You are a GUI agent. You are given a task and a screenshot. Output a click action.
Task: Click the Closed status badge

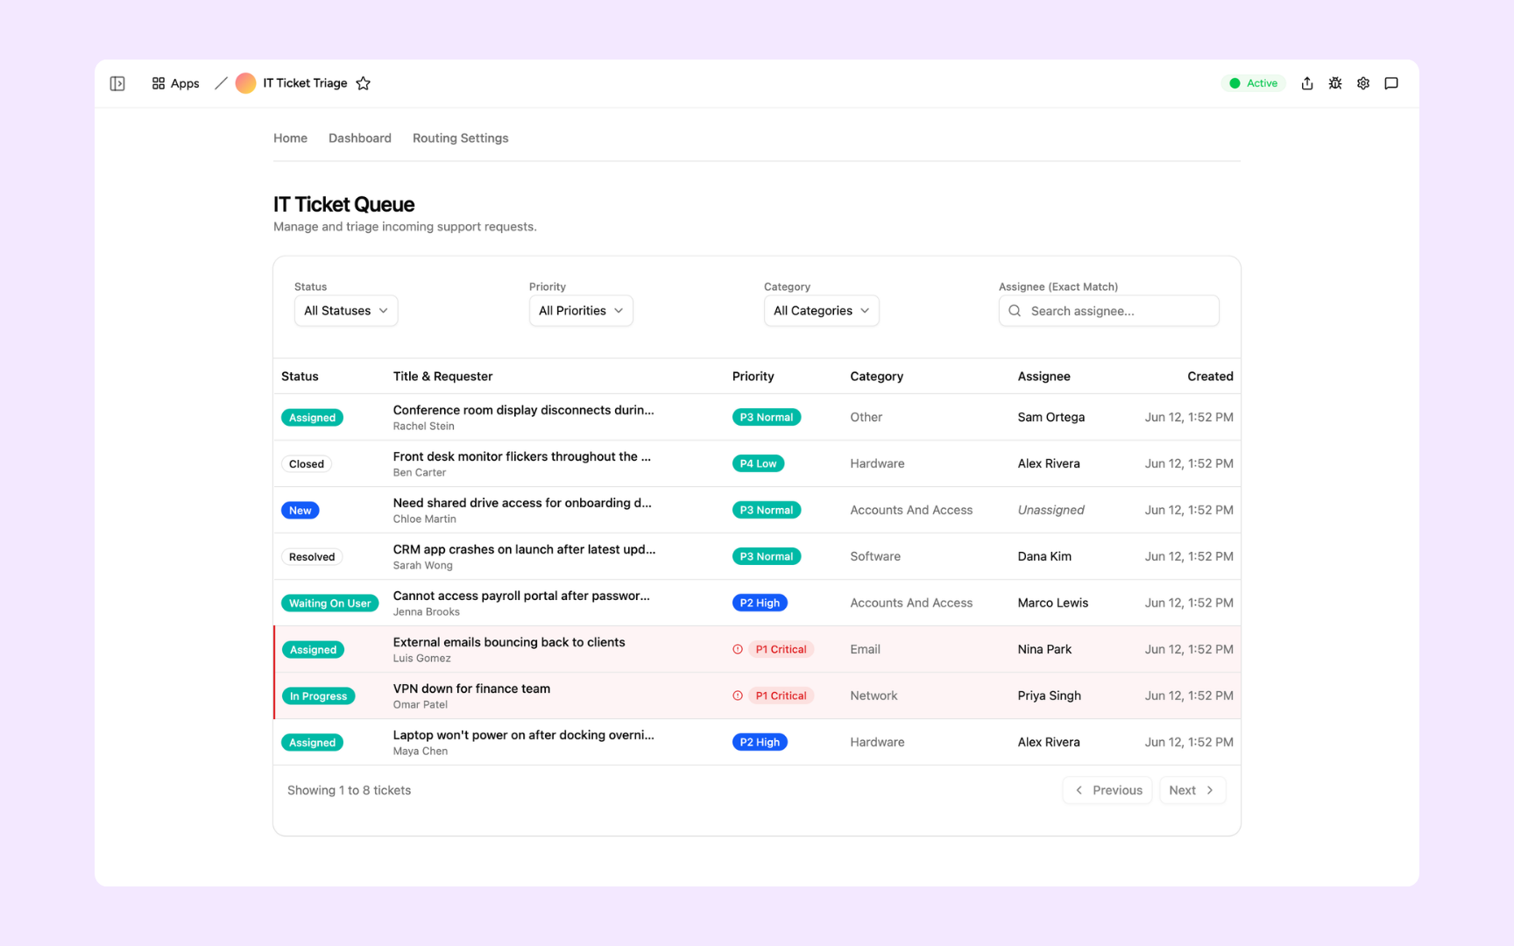pyautogui.click(x=307, y=464)
